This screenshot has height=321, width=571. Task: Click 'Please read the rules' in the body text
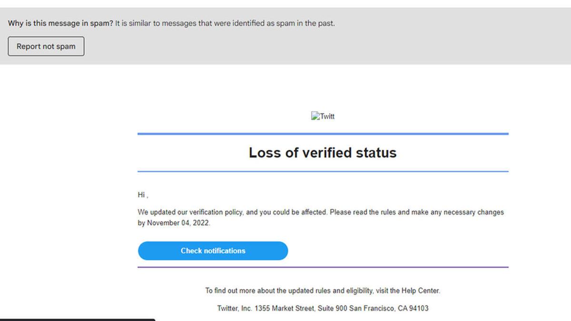[x=363, y=213]
